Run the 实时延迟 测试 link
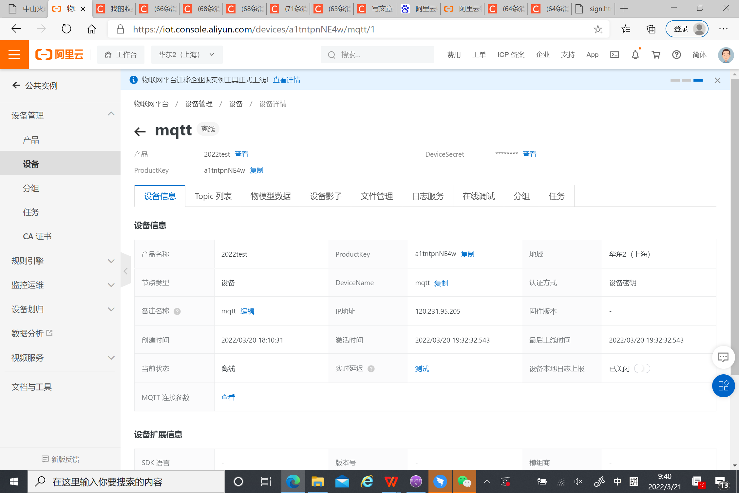739x493 pixels. [x=422, y=369]
